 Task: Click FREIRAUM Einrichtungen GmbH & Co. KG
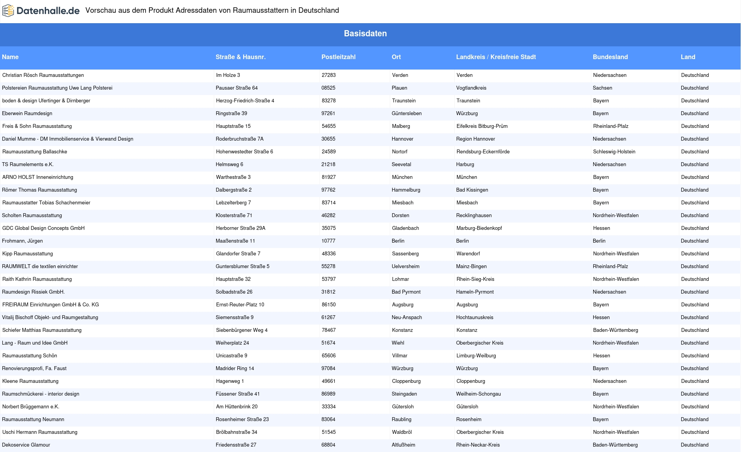51,305
